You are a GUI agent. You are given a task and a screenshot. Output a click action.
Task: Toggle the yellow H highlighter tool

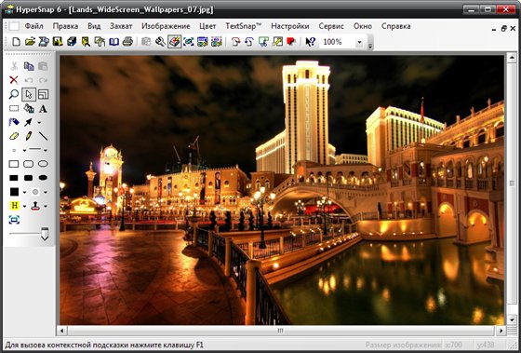pos(14,206)
